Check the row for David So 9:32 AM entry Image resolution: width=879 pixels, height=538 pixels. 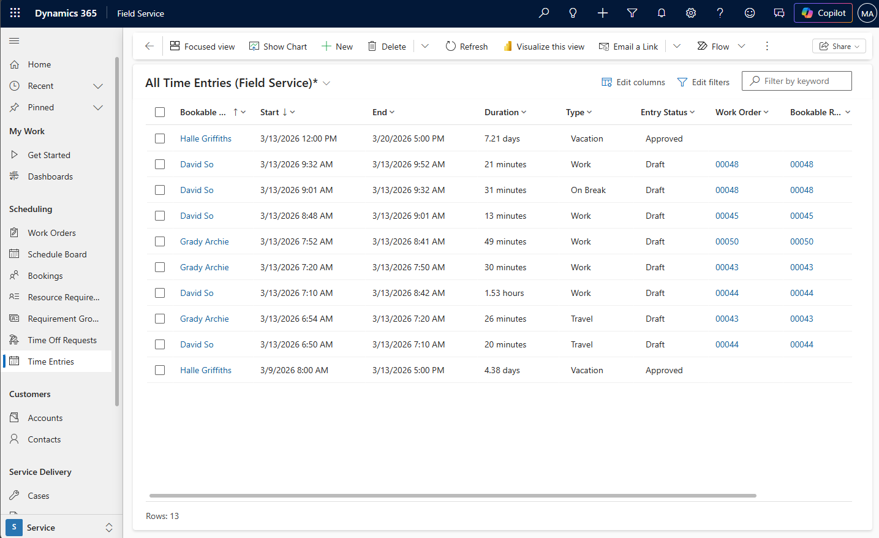[160, 164]
